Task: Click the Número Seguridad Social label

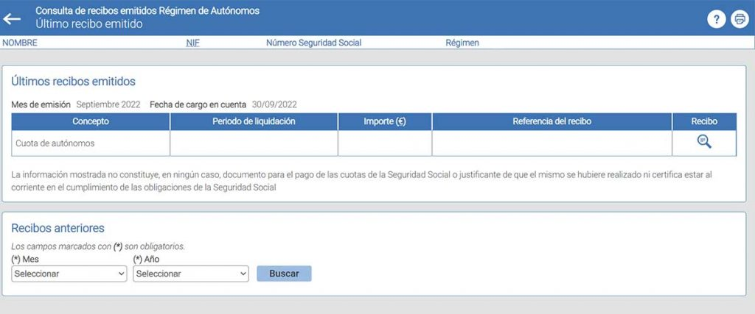Action: click(x=313, y=43)
